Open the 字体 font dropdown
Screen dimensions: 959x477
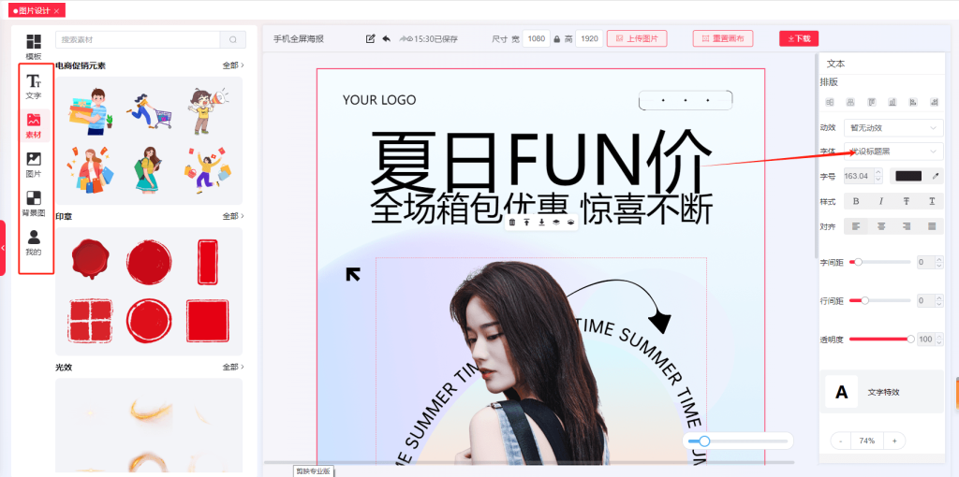(893, 152)
